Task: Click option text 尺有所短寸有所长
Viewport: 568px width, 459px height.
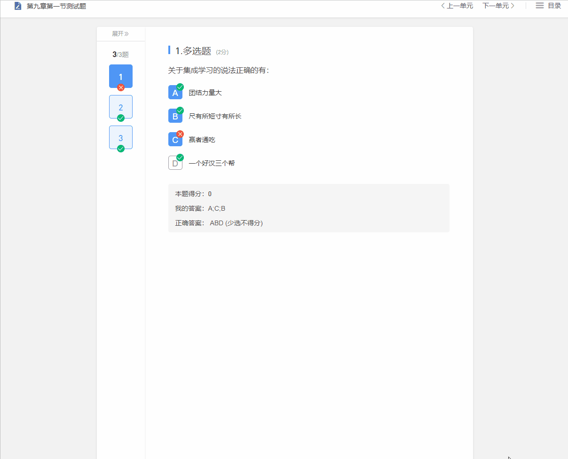Action: pyautogui.click(x=215, y=116)
